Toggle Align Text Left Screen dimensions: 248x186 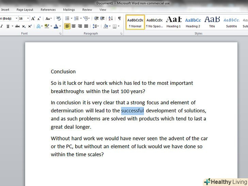[67, 26]
